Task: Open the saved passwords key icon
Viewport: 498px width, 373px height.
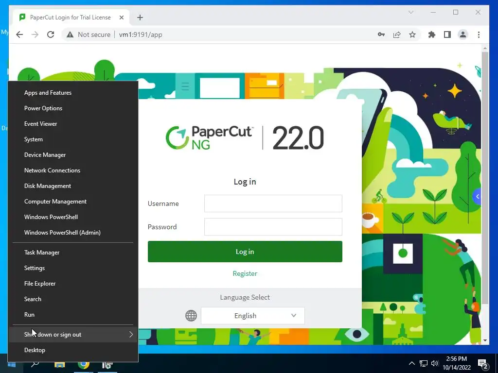Action: 381,34
